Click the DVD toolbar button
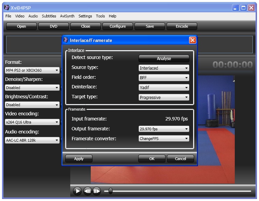 [54, 26]
